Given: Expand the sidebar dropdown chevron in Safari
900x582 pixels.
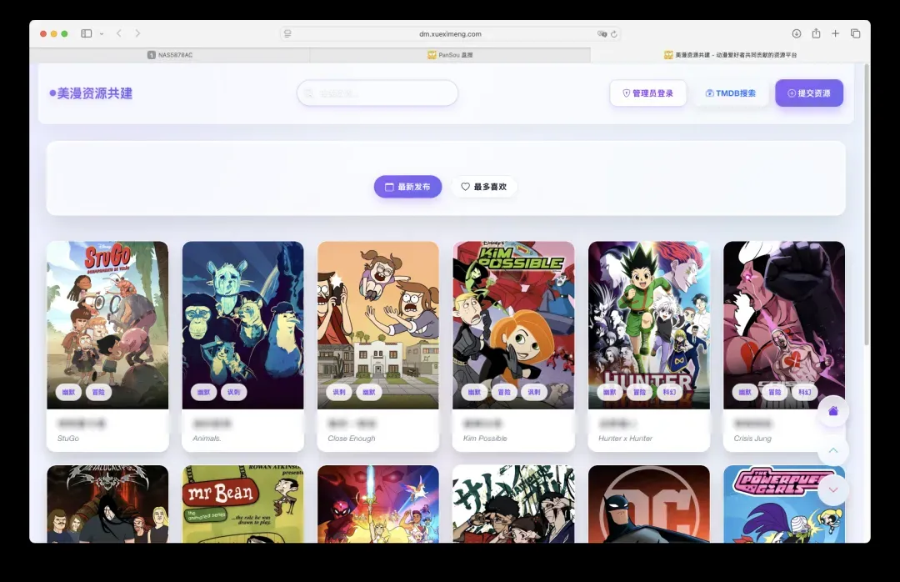Looking at the screenshot, I should (x=102, y=34).
